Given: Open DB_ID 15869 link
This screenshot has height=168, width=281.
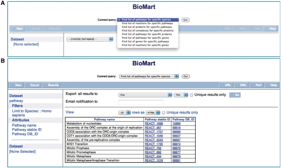Looking at the screenshot, I should point(176,124).
